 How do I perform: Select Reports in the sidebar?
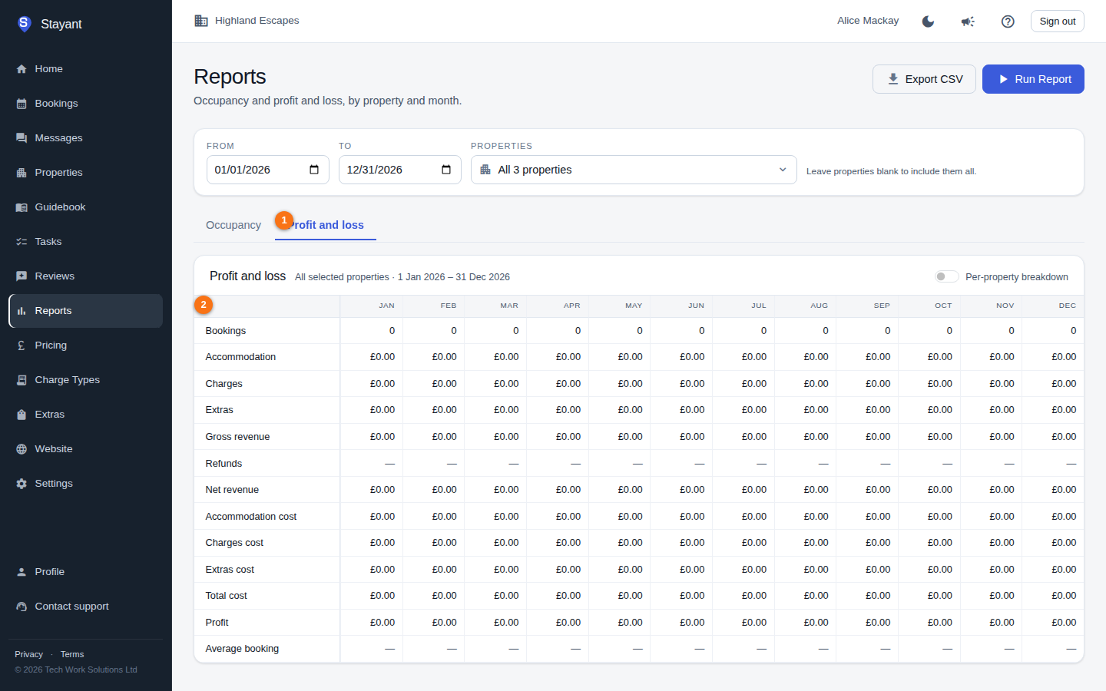(x=85, y=311)
